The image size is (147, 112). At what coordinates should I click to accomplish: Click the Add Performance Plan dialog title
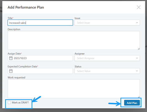(26, 7)
